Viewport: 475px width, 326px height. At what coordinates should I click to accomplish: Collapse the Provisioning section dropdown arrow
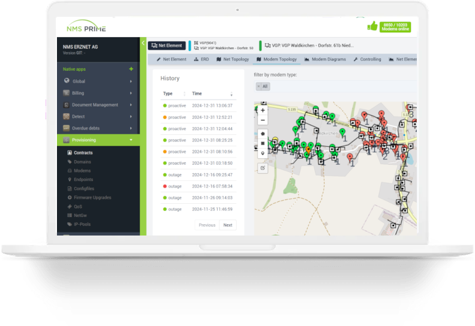tap(131, 140)
